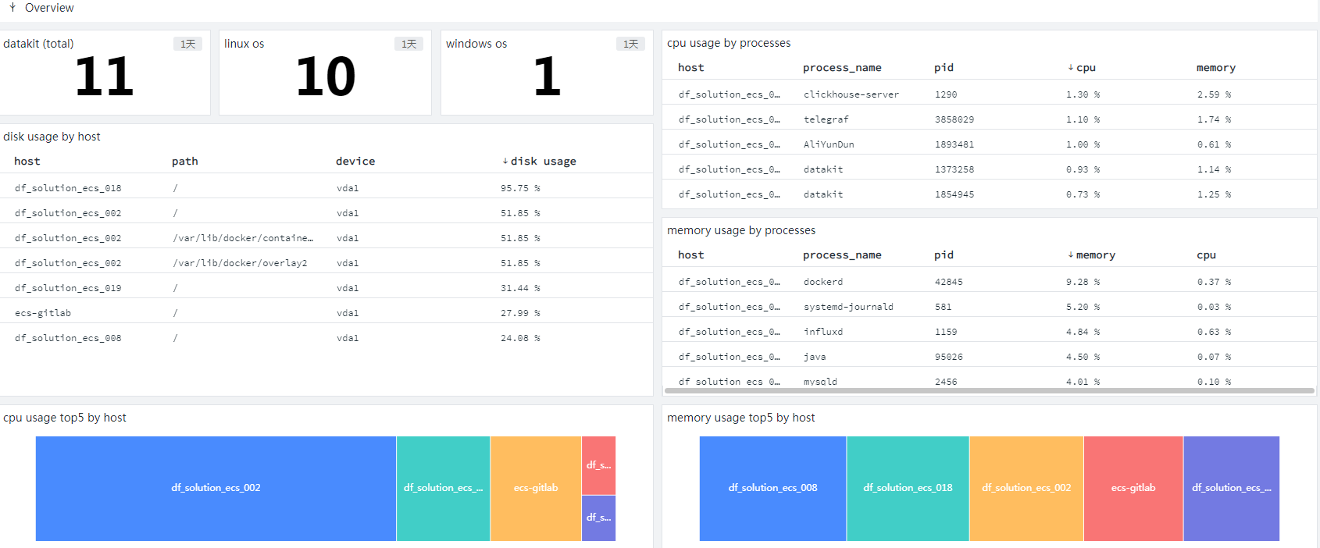This screenshot has height=548, width=1320.
Task: Click the 1天 time badge on linux os
Action: tap(408, 44)
